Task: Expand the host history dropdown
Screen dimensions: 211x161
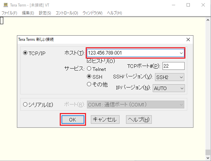Action: tap(181, 53)
